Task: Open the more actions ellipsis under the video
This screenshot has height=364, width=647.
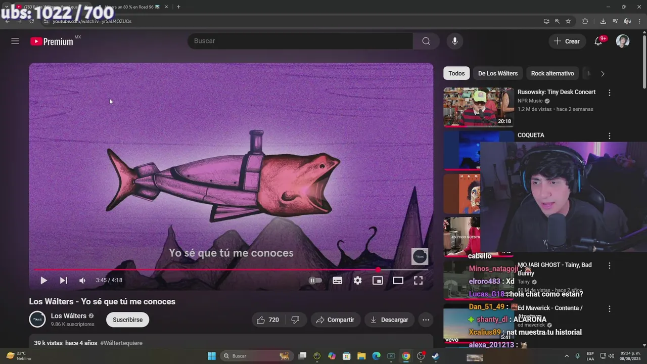Action: 426,320
